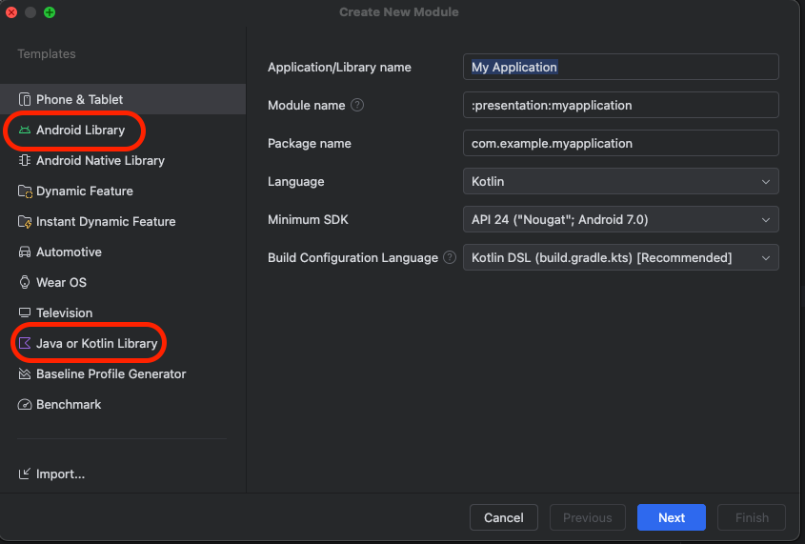Select the Instant Dynamic Feature template
Screen dimensions: 805x544
click(123, 221)
